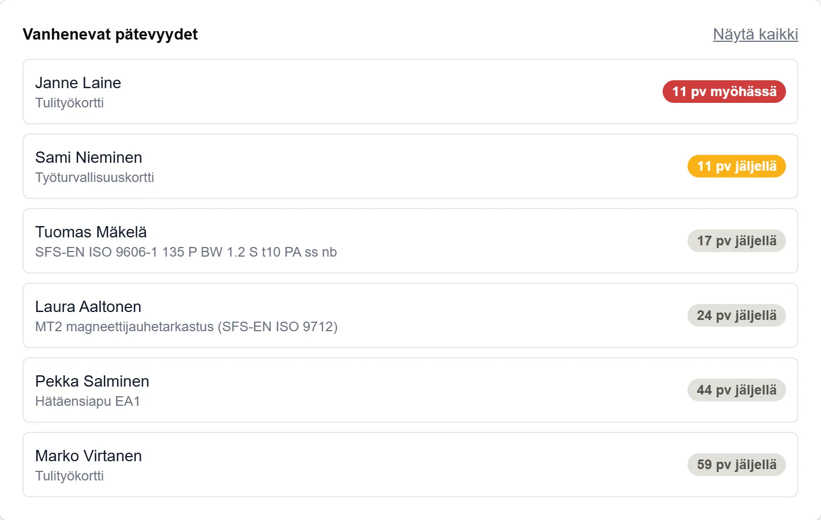Image resolution: width=821 pixels, height=520 pixels.
Task: Select Pekka Salminen's Hätäensiapu card
Action: tap(410, 390)
